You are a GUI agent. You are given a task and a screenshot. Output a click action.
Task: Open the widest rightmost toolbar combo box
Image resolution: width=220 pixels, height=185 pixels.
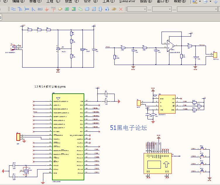point(197,9)
